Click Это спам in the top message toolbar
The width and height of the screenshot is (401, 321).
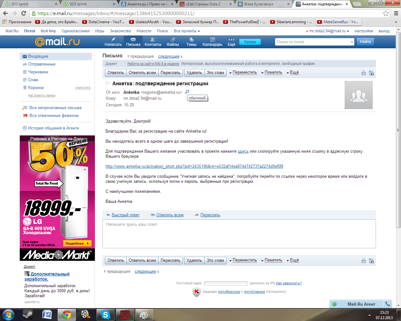(x=215, y=73)
